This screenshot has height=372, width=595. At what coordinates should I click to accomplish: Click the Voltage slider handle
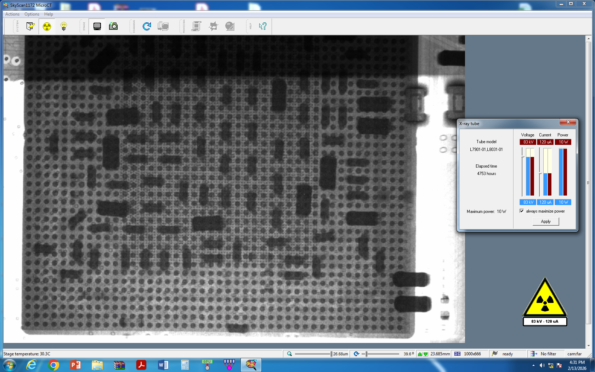pyautogui.click(x=522, y=156)
